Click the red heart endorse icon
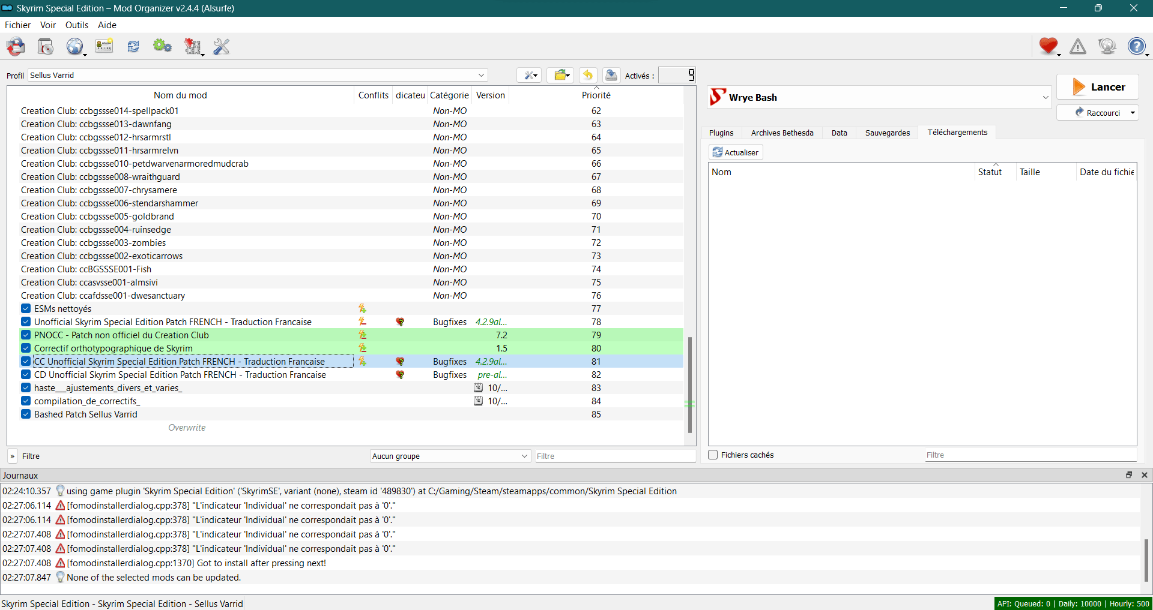Screen dimensions: 1153x610 pyautogui.click(x=1049, y=46)
